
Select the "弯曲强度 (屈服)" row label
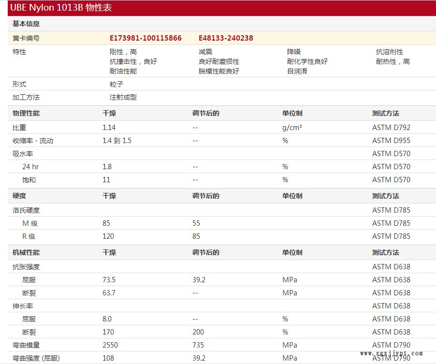point(36,358)
